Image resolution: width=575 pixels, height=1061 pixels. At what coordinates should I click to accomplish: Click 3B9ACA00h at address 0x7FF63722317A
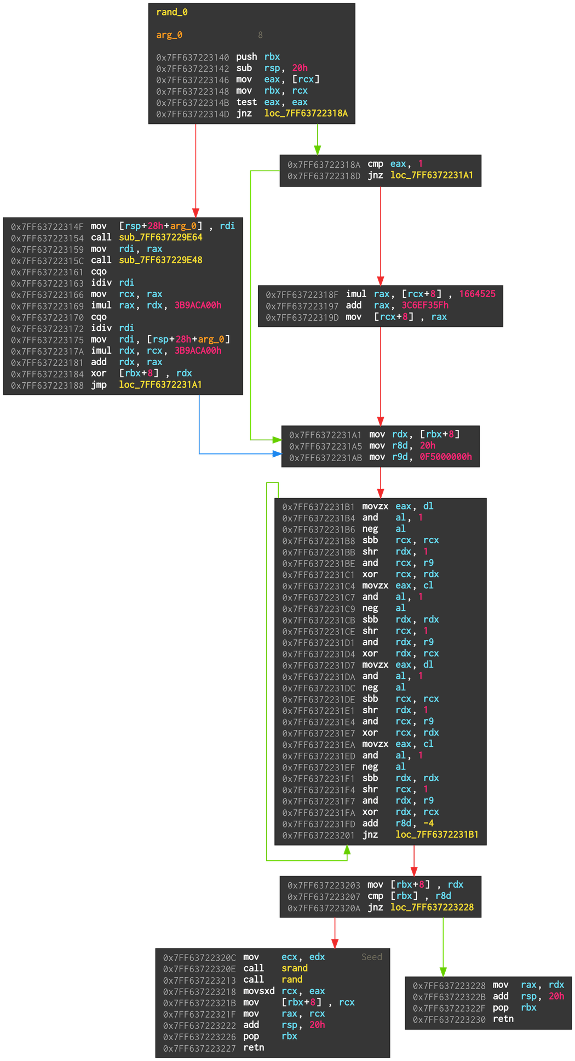pos(198,350)
